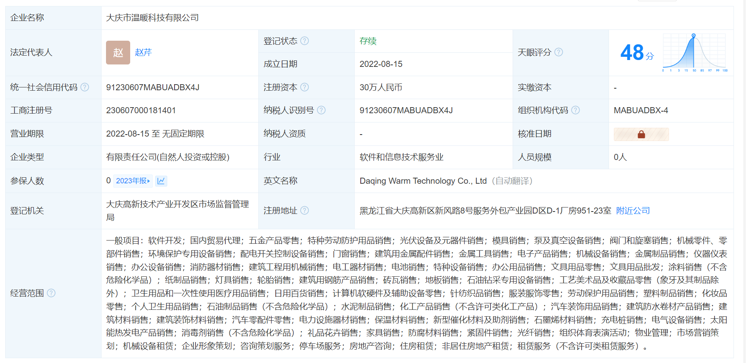The height and width of the screenshot is (363, 746).
Task: Expand the 2023年报 annual report tag
Action: (x=133, y=181)
